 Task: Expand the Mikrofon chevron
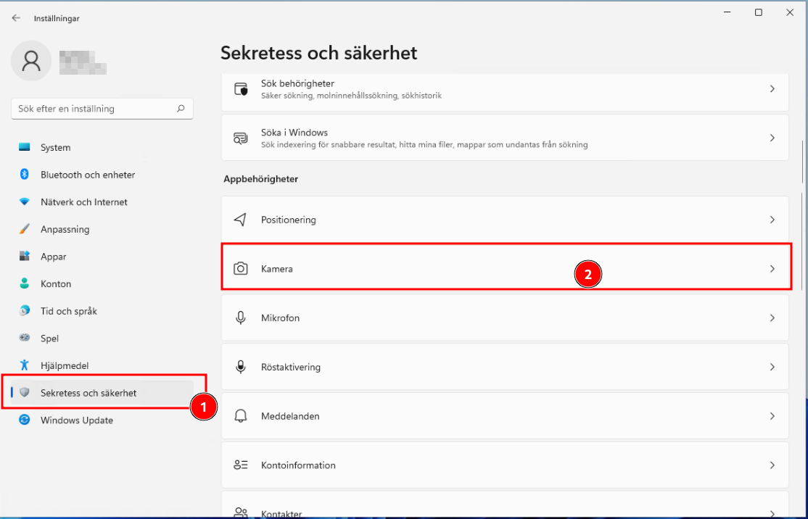[x=772, y=317]
